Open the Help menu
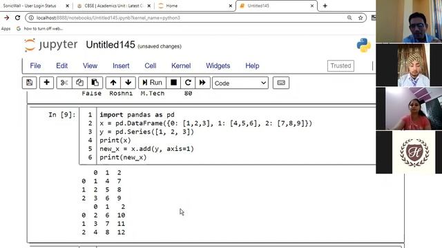 click(x=252, y=66)
